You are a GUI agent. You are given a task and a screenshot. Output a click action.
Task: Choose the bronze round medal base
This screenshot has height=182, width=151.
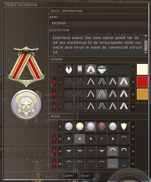[102, 126]
